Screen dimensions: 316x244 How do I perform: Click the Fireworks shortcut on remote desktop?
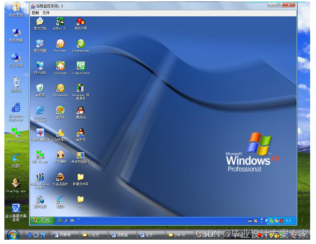60,90
